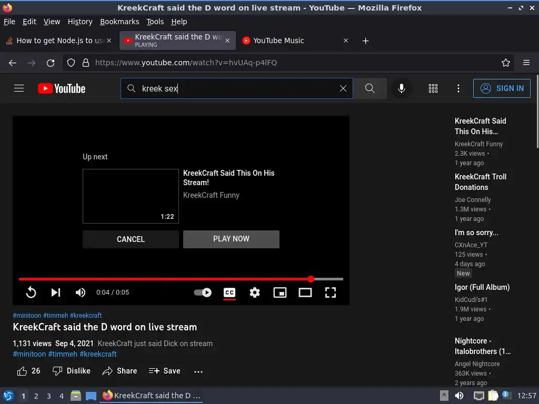Click the SIGN IN button
This screenshot has width=539, height=404.
click(502, 88)
